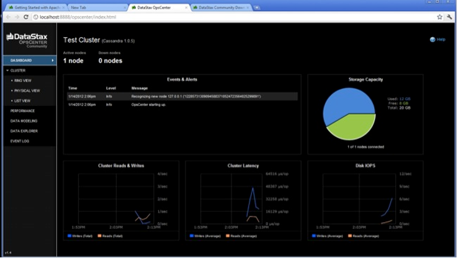Go to the Performance section

[22, 111]
